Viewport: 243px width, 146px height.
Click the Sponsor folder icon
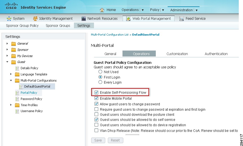[14, 50]
